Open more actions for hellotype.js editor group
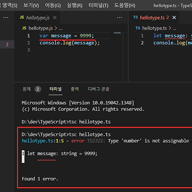The height and width of the screenshot is (192, 192). (x=120, y=17)
